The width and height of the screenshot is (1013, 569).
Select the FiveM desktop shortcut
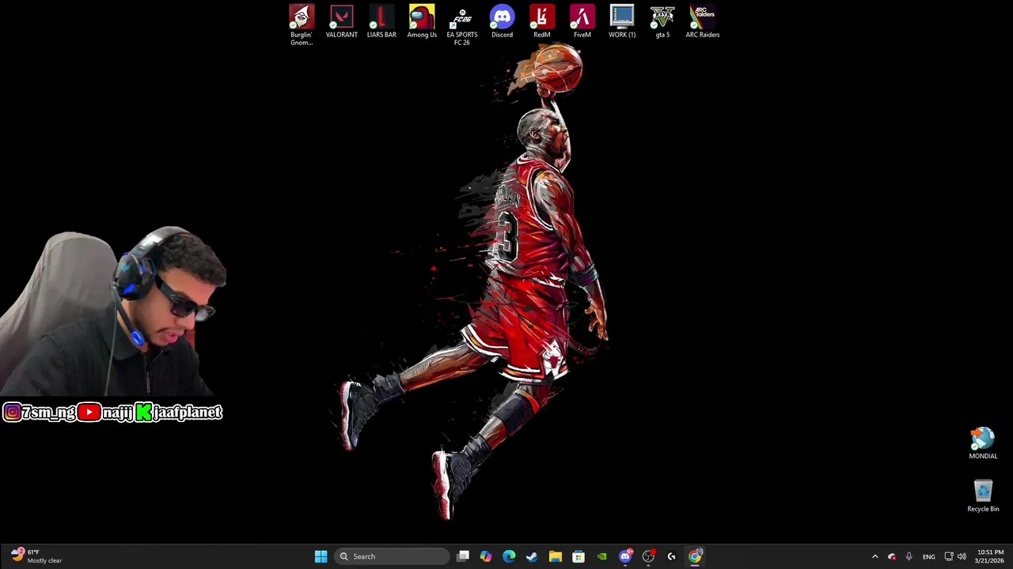582,22
